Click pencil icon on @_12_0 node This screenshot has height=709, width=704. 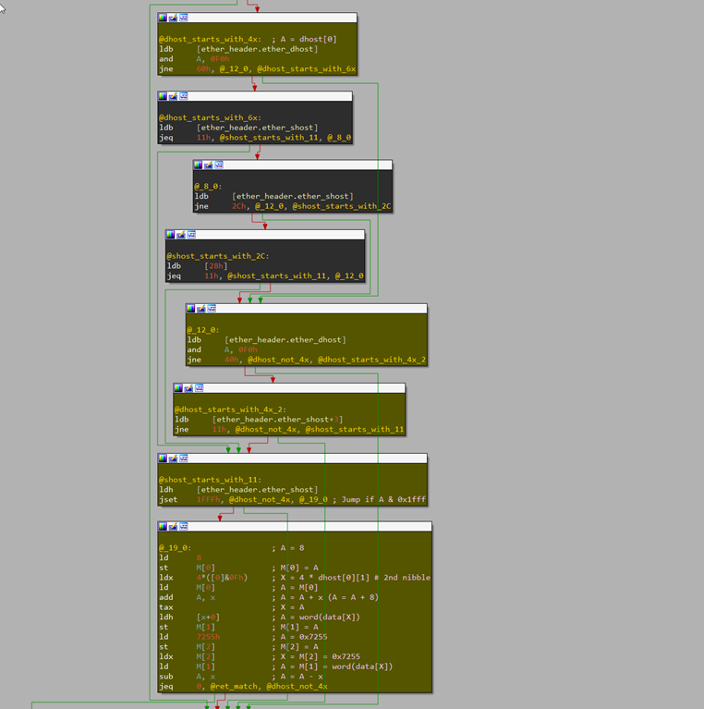click(x=201, y=309)
